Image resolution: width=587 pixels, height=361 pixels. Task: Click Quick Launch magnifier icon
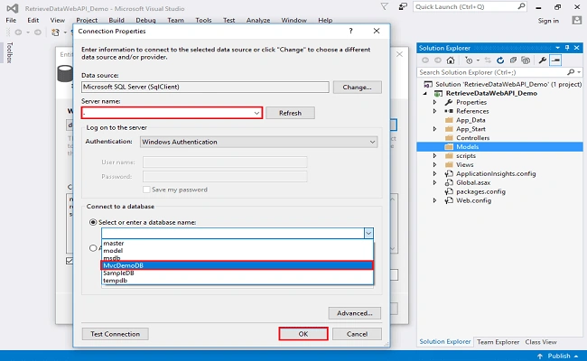(x=521, y=6)
